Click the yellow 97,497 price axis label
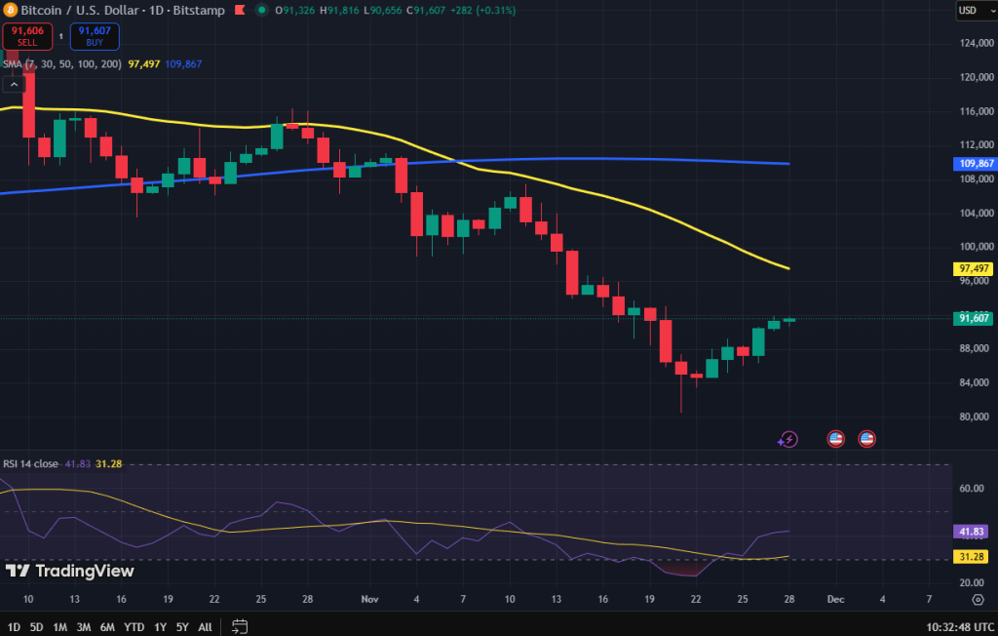998x636 pixels. pyautogui.click(x=974, y=268)
